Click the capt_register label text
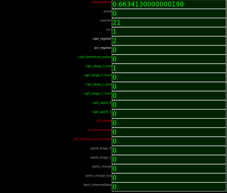 [102, 39]
